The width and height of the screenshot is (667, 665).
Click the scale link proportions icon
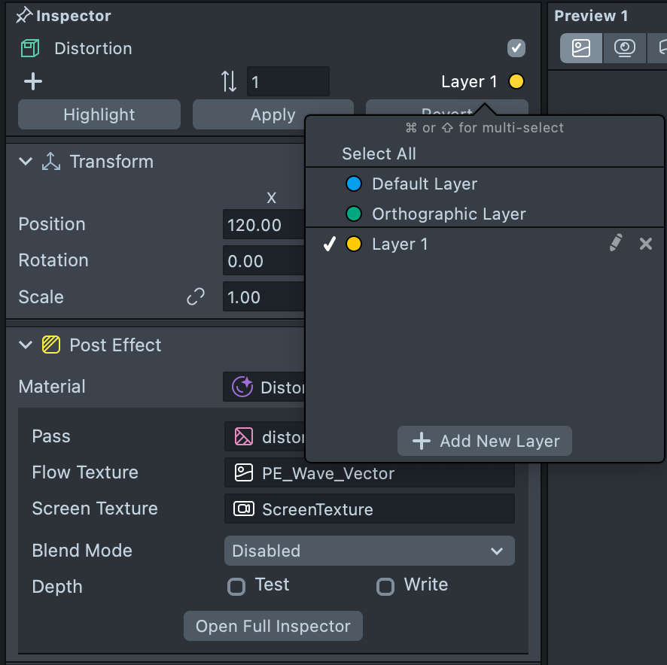[196, 297]
